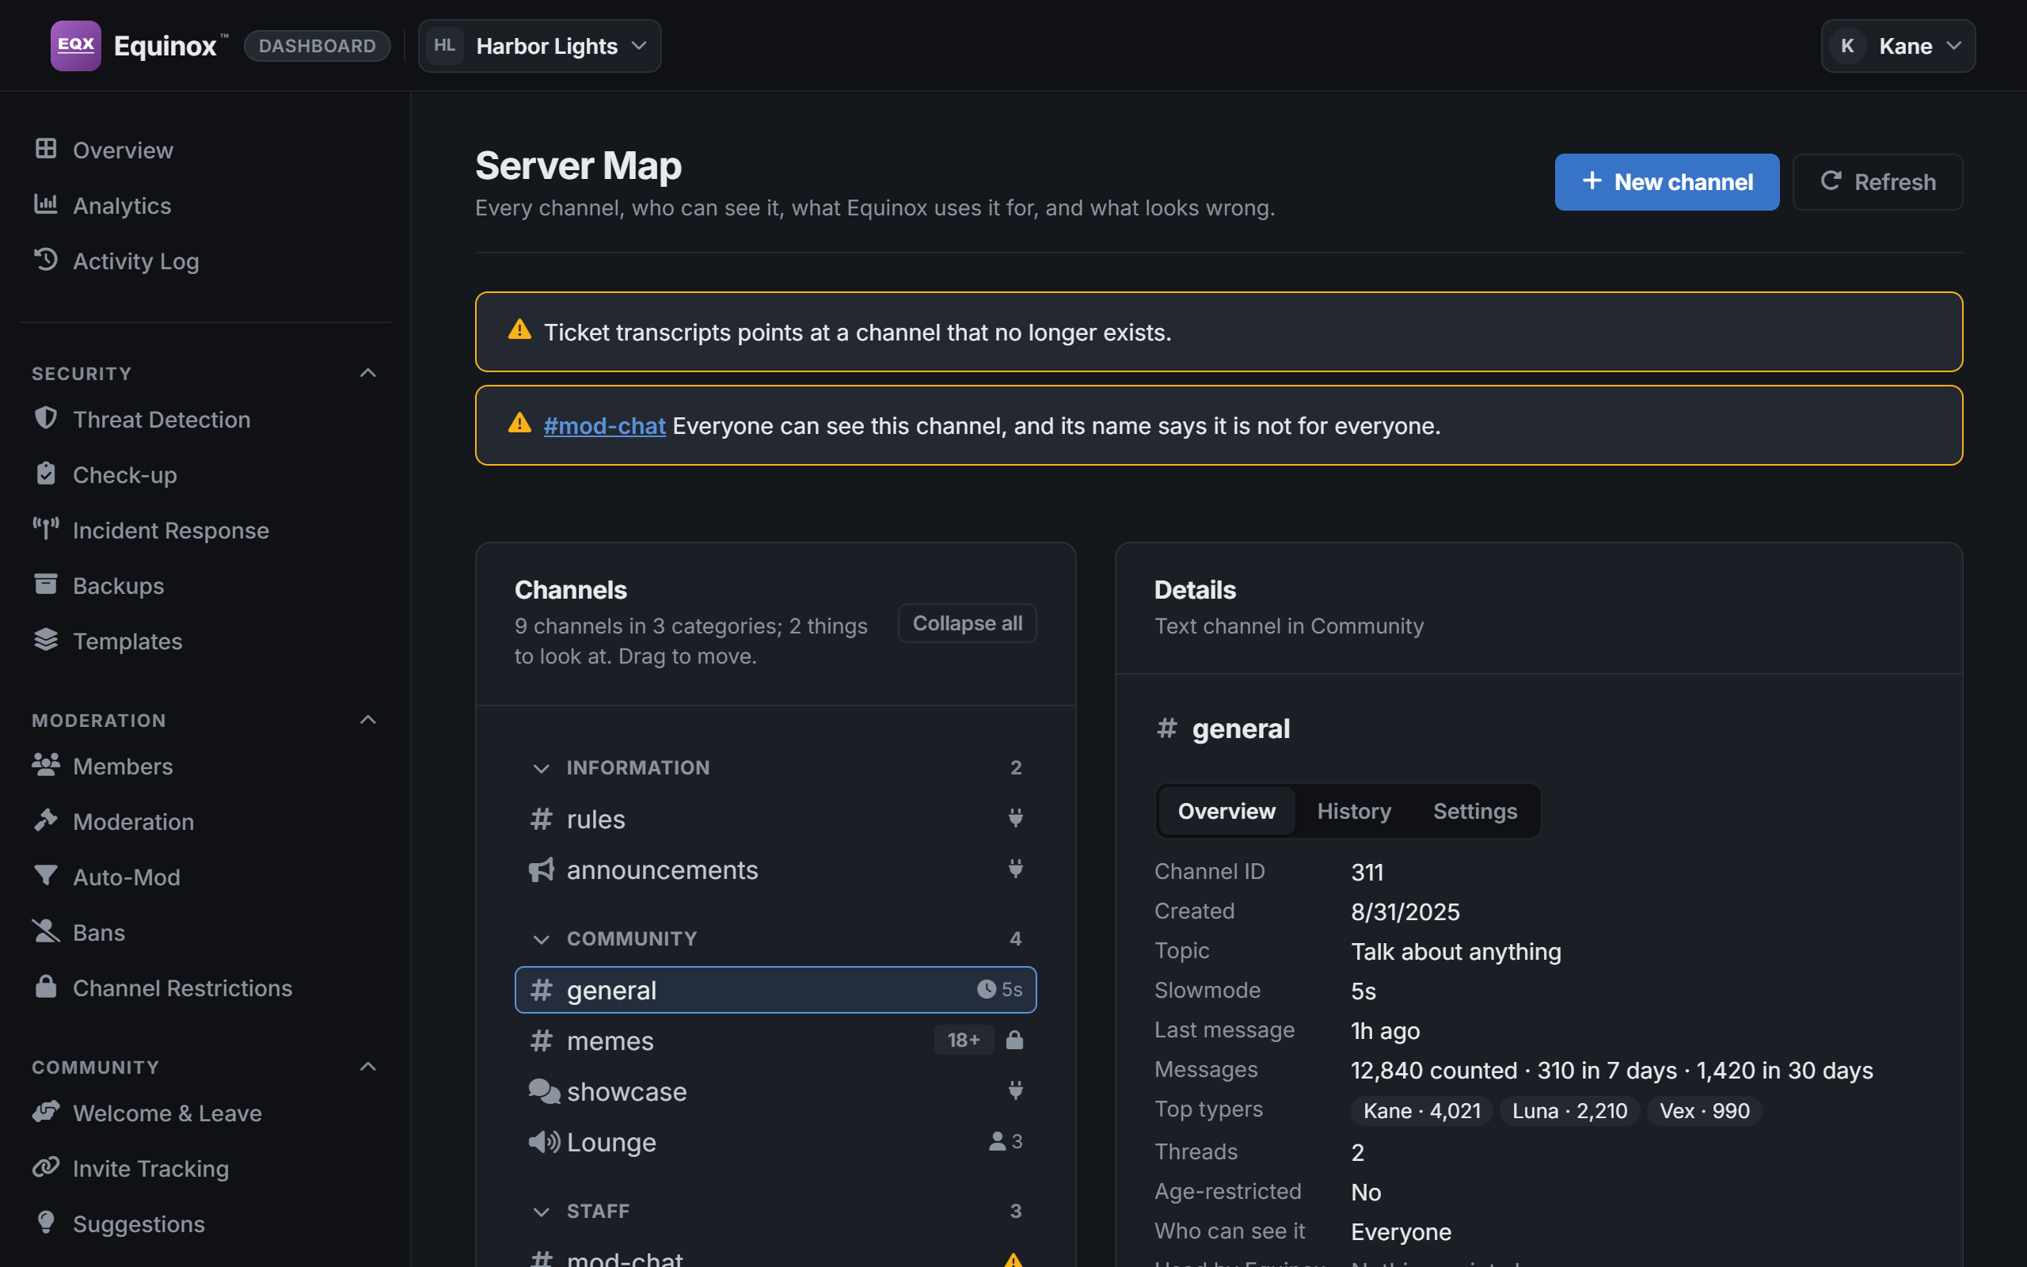The height and width of the screenshot is (1267, 2027).
Task: Click the Refresh button
Action: (1878, 182)
